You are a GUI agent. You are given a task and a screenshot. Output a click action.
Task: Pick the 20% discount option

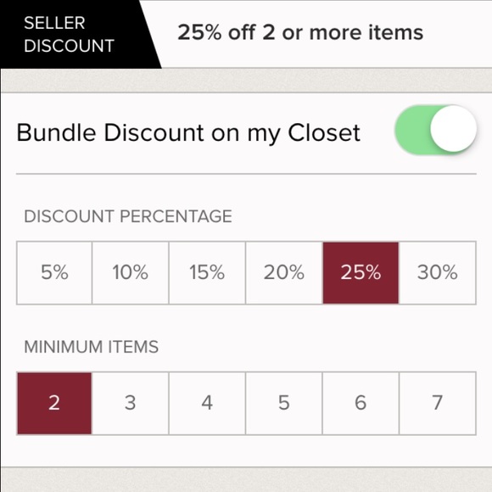coord(284,272)
